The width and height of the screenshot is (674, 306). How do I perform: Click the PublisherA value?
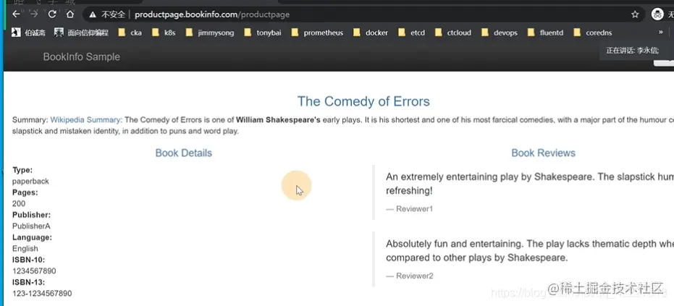(x=31, y=226)
